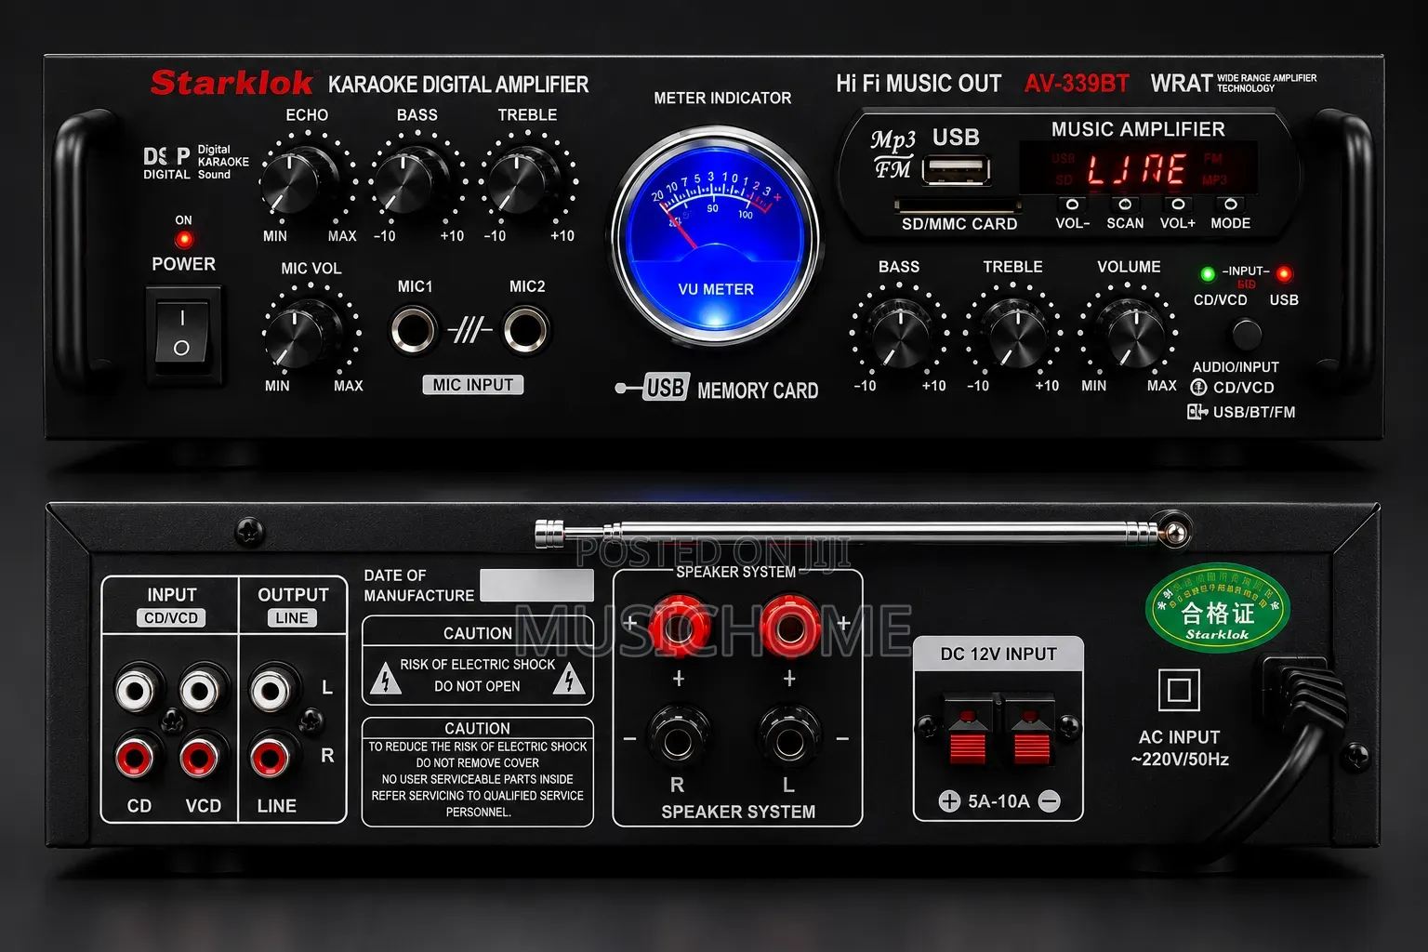The image size is (1428, 952).
Task: Click the left electric shock warning triangle
Action: pyautogui.click(x=386, y=679)
